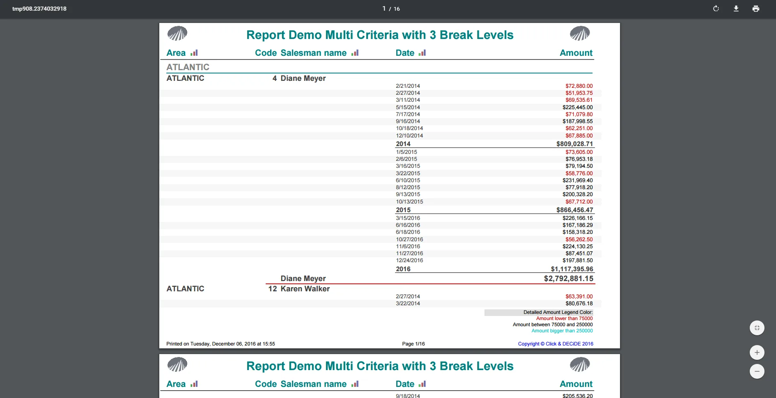The image size is (776, 398).
Task: Click the chart icon next to Date on page 2
Action: [422, 384]
